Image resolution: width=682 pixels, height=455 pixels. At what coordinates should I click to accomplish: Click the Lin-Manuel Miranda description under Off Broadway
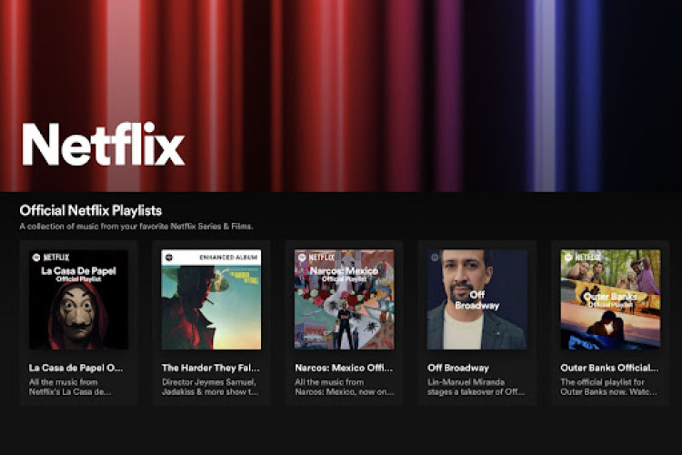(x=476, y=387)
